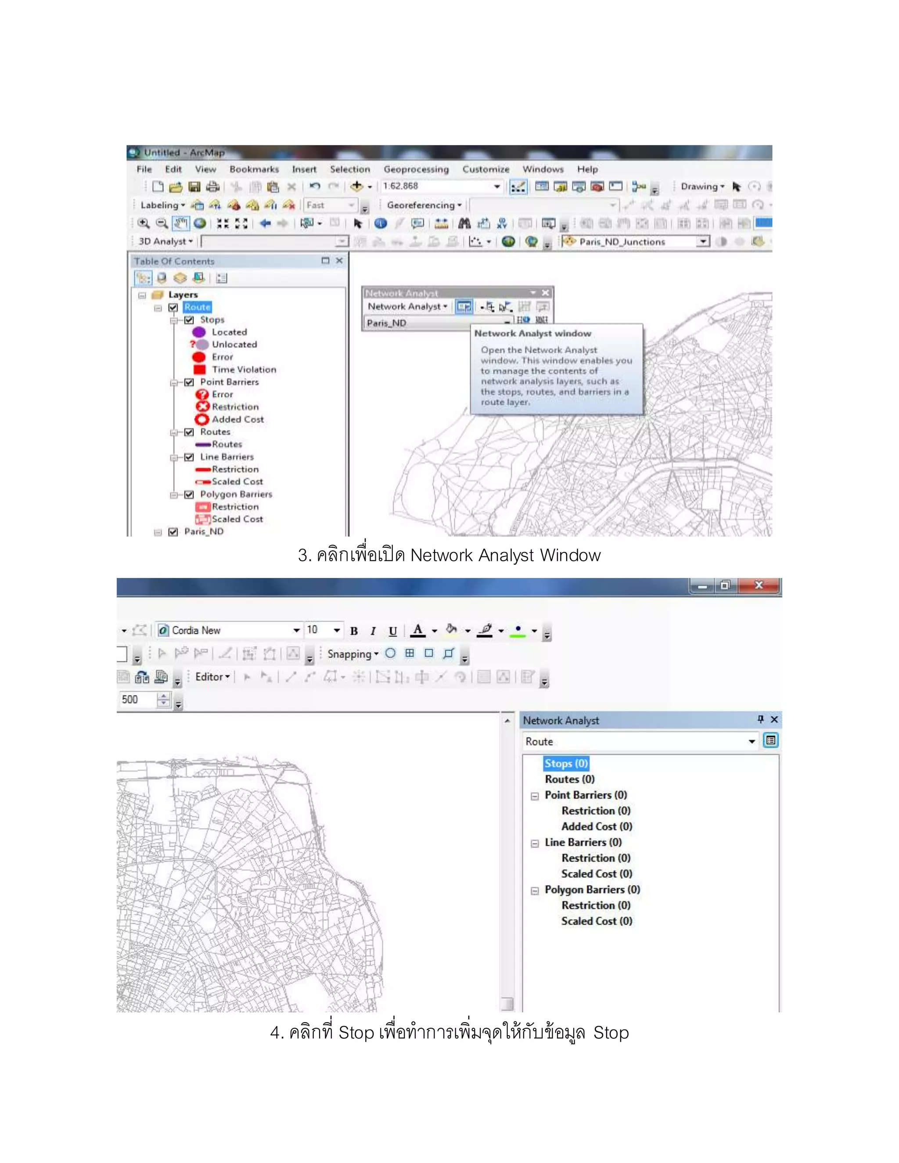The width and height of the screenshot is (899, 1163).
Task: Click the List By Drawing Order icon
Action: tap(143, 278)
